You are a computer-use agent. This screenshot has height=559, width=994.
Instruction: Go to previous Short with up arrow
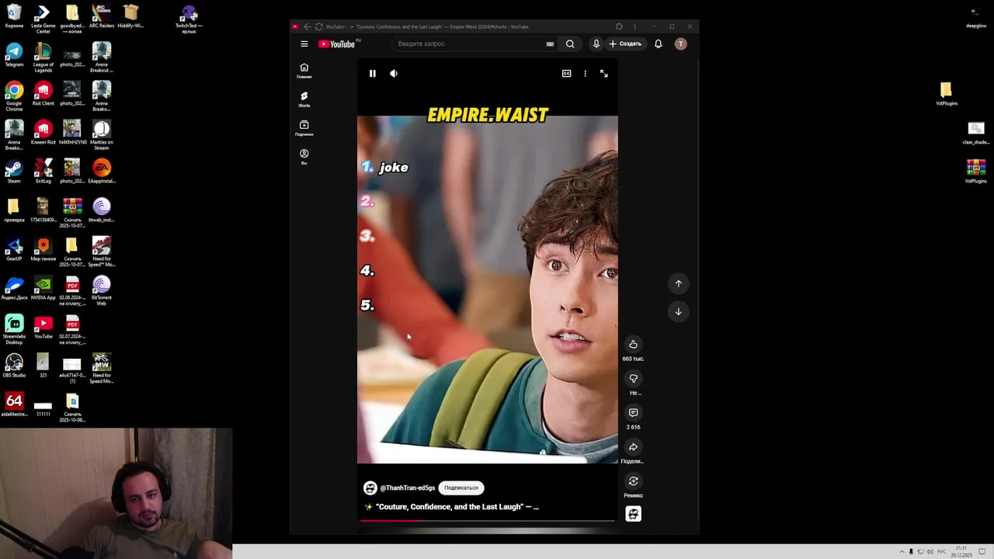point(679,284)
